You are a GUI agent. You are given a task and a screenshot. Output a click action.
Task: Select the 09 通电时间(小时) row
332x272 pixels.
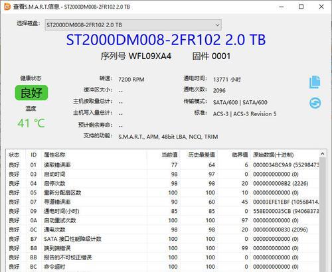[x=163, y=211]
